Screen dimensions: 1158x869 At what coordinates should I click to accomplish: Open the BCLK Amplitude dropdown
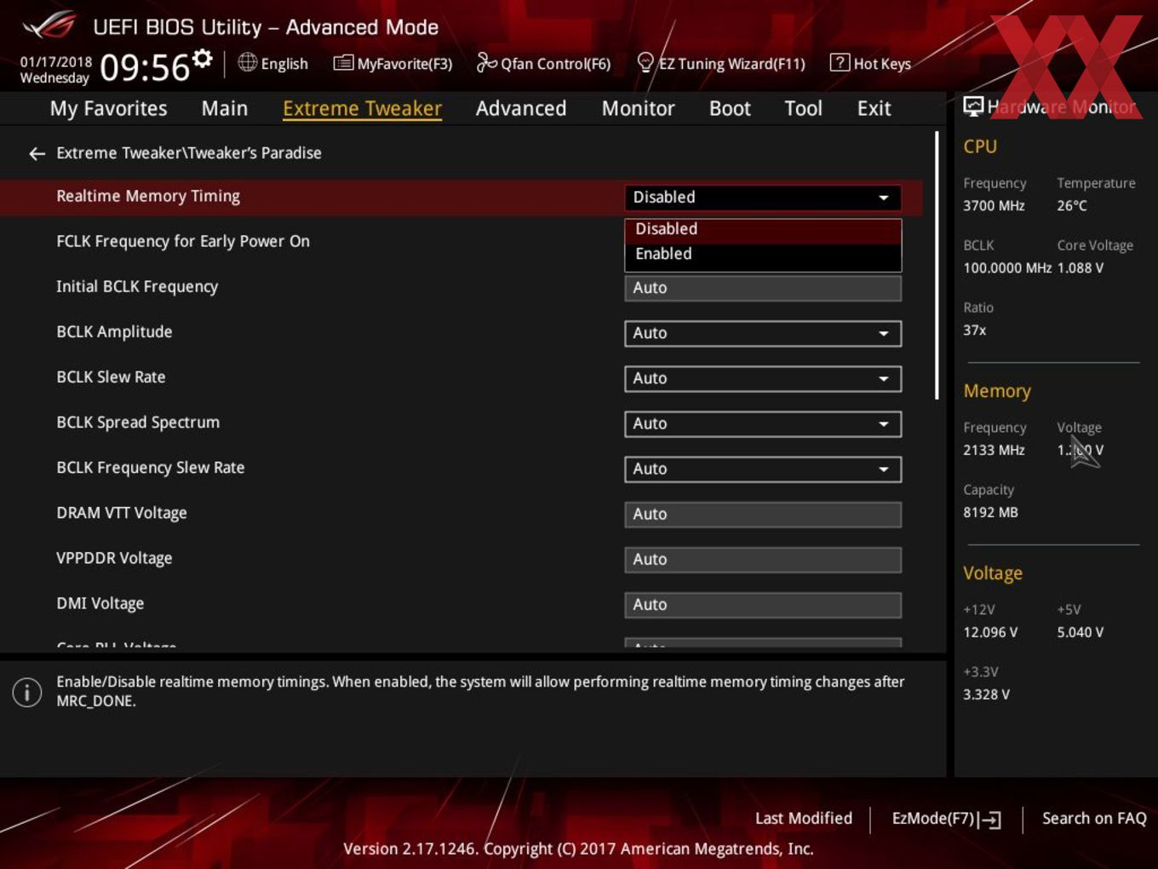(763, 333)
